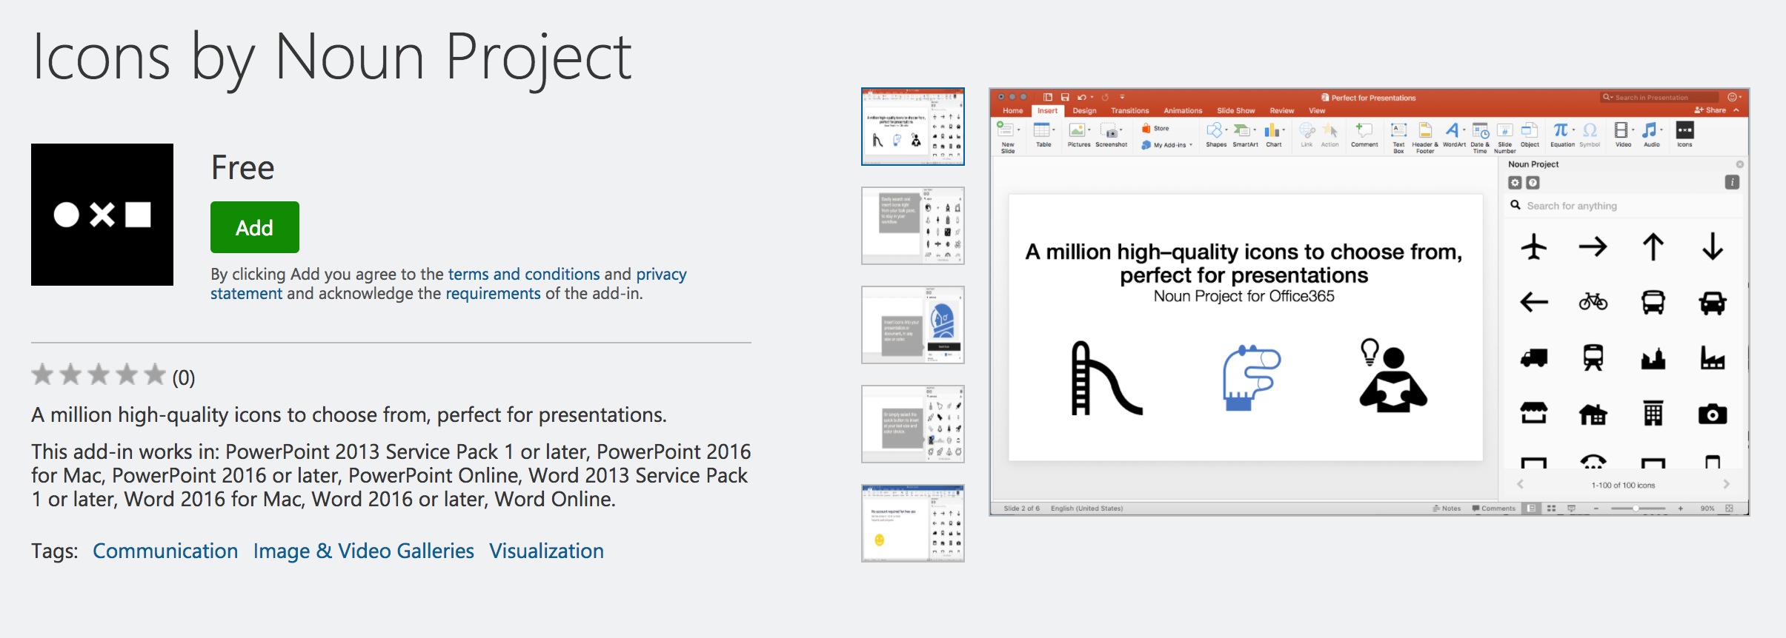Click the green Add button
1786x638 pixels.
255,227
